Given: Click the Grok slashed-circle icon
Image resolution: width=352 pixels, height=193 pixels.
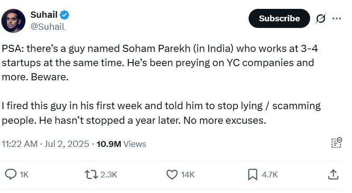Looking at the screenshot, I should tap(320, 19).
